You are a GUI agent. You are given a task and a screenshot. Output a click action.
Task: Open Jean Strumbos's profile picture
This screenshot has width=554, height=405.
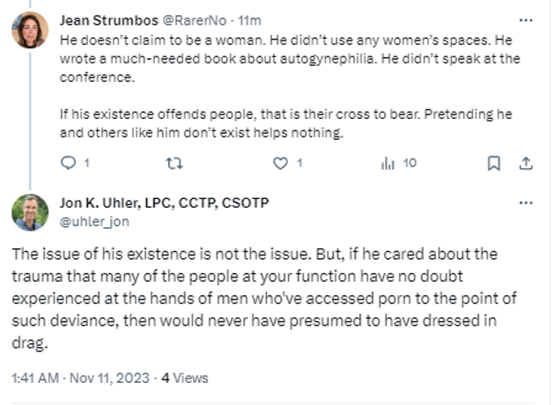pyautogui.click(x=30, y=31)
